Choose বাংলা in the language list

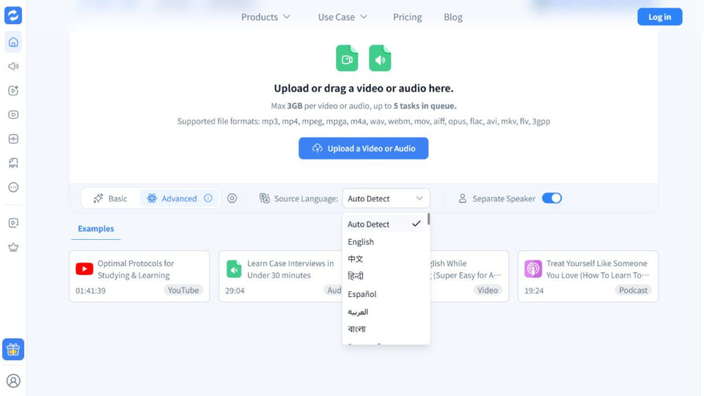(x=384, y=329)
